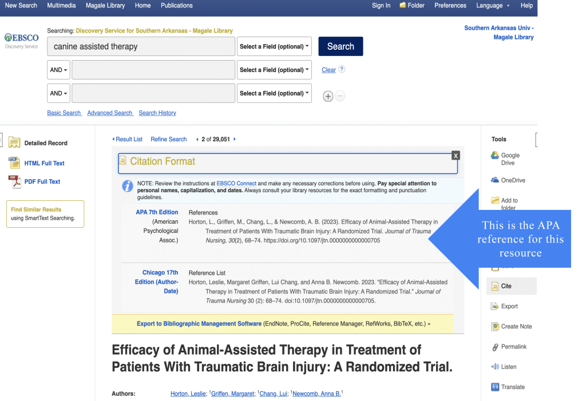This screenshot has width=586, height=401.
Task: Open the EBSCO Connect link
Action: point(236,184)
